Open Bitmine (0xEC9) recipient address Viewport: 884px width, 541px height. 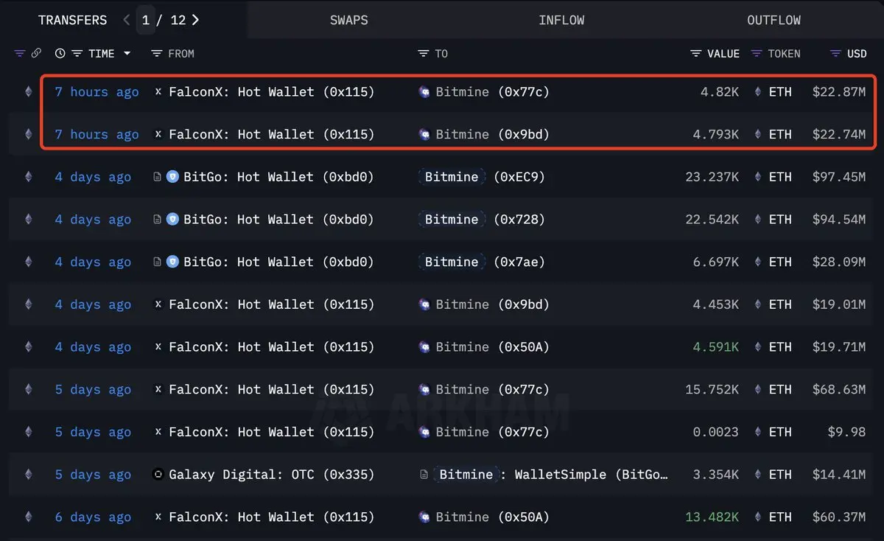482,177
